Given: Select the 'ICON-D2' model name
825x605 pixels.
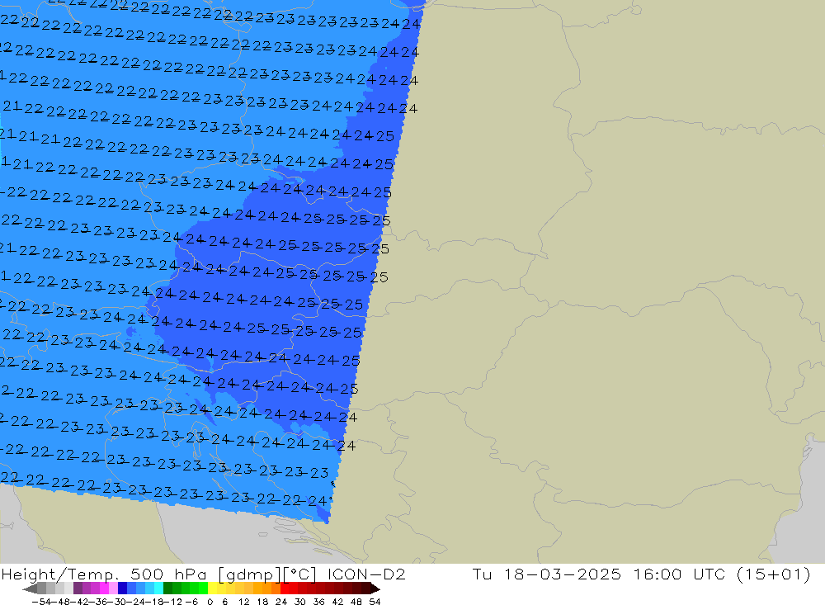Looking at the screenshot, I should tap(367, 574).
